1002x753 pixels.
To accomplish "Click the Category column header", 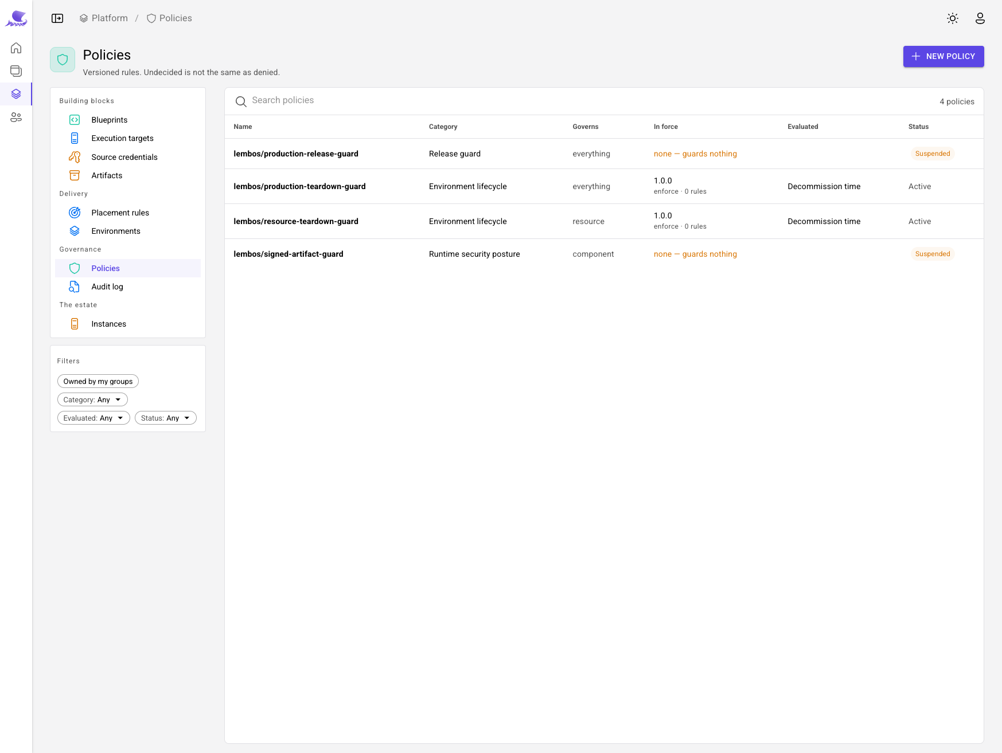I will [x=443, y=127].
